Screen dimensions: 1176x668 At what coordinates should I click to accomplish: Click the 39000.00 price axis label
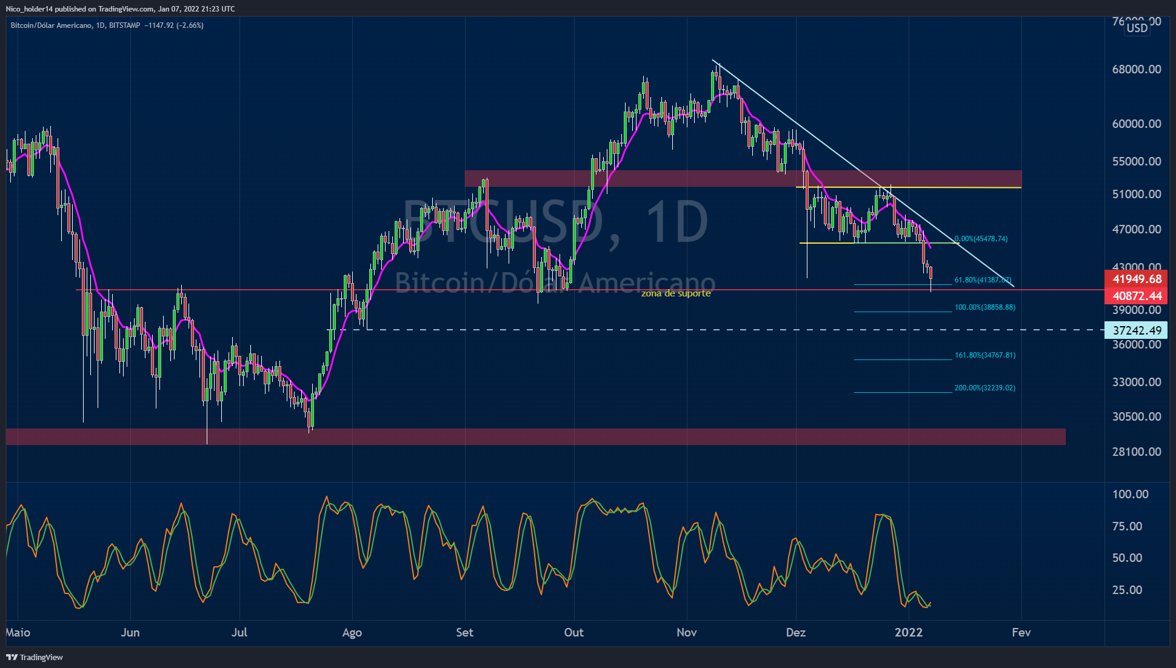(1137, 310)
